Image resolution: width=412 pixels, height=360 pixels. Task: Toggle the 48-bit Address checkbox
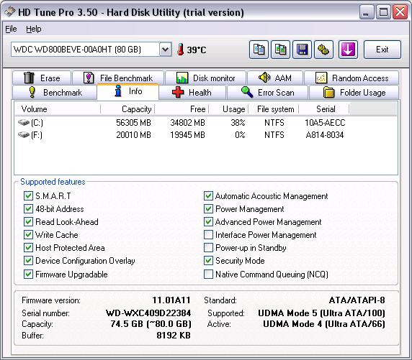click(x=28, y=208)
